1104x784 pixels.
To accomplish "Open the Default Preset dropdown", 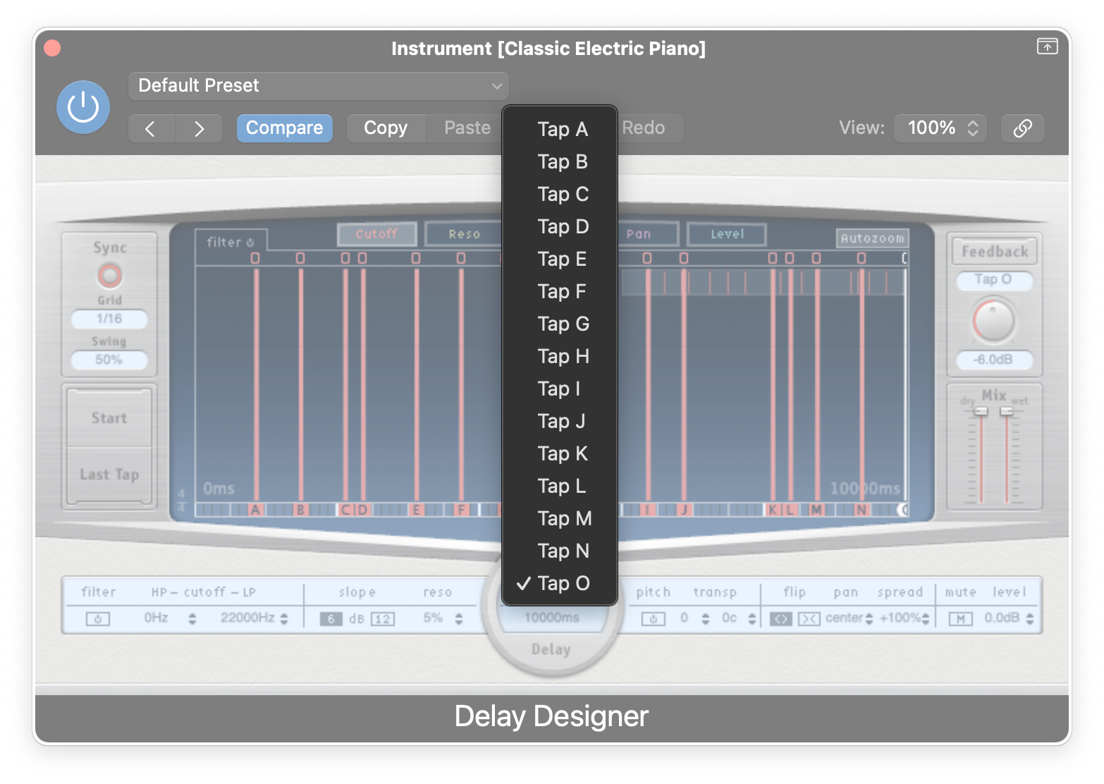I will [318, 86].
